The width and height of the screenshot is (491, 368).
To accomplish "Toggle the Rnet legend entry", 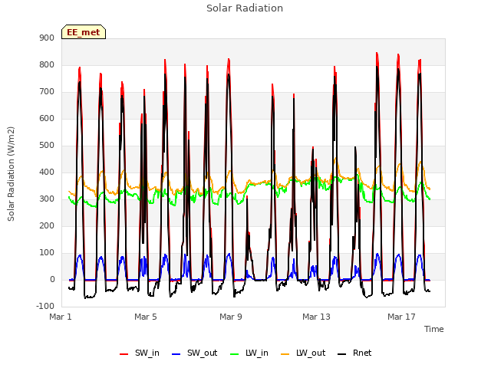I will click(x=354, y=353).
